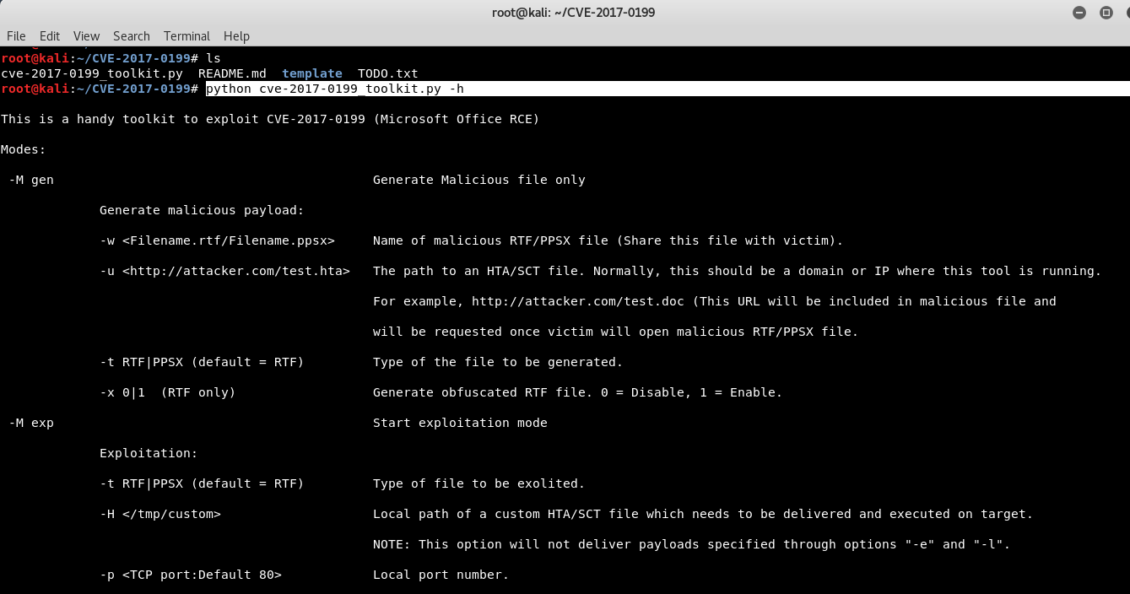Viewport: 1130px width, 594px height.
Task: Click 'Start exploitation mode' description
Action: [460, 423]
